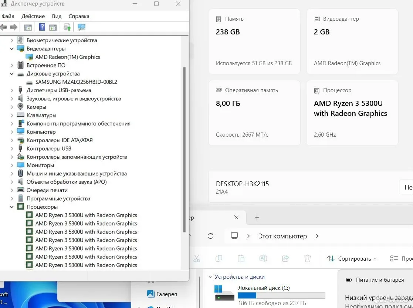Open the Процессор AMD Ryzen 3 card

point(352,113)
